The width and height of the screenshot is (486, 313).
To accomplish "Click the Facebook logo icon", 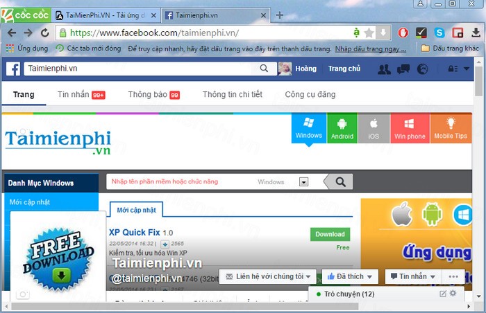I will click(13, 69).
